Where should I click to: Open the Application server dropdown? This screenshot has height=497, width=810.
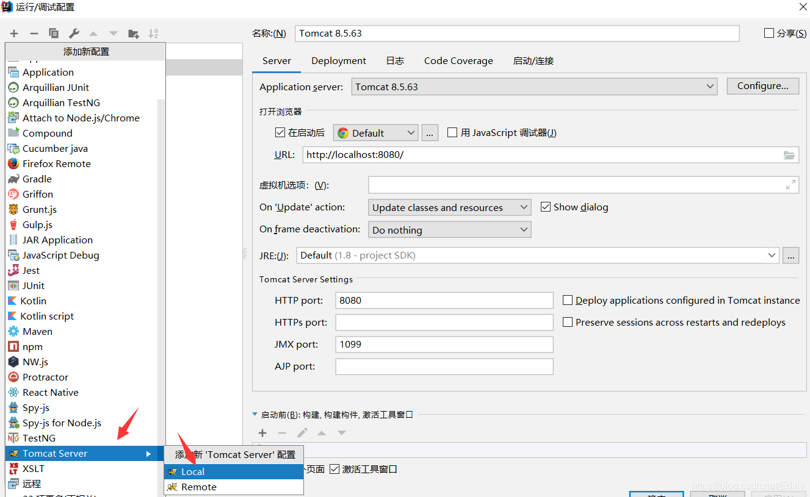534,87
